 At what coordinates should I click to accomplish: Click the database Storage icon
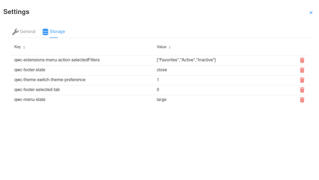click(x=45, y=32)
